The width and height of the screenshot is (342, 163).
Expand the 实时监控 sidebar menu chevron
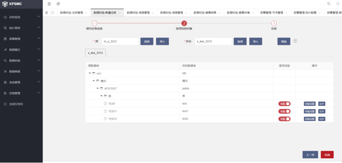click(39, 17)
